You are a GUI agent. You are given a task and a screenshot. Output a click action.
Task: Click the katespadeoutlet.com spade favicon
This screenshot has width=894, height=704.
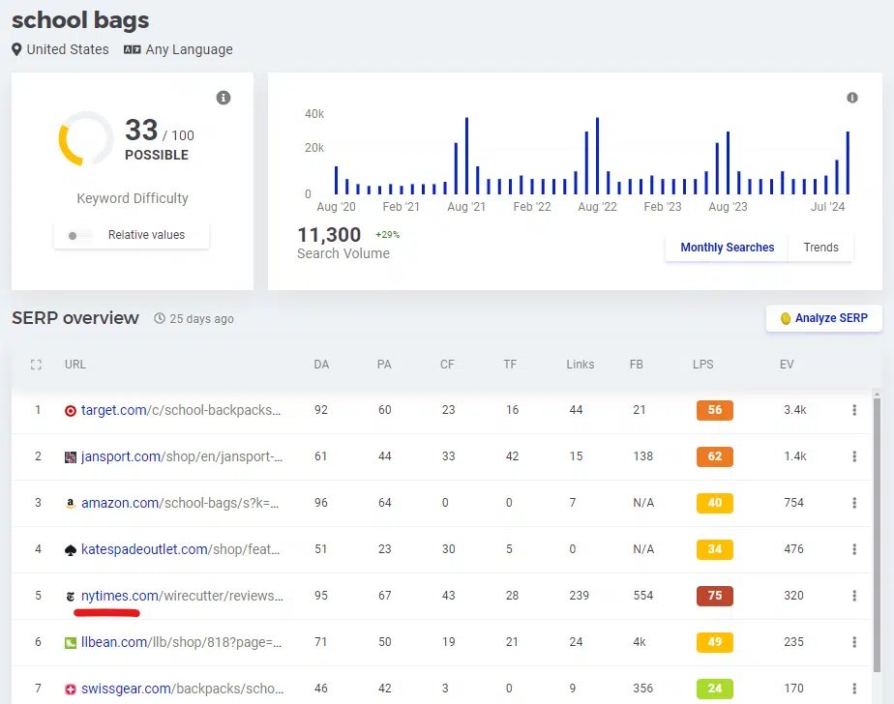coord(70,550)
